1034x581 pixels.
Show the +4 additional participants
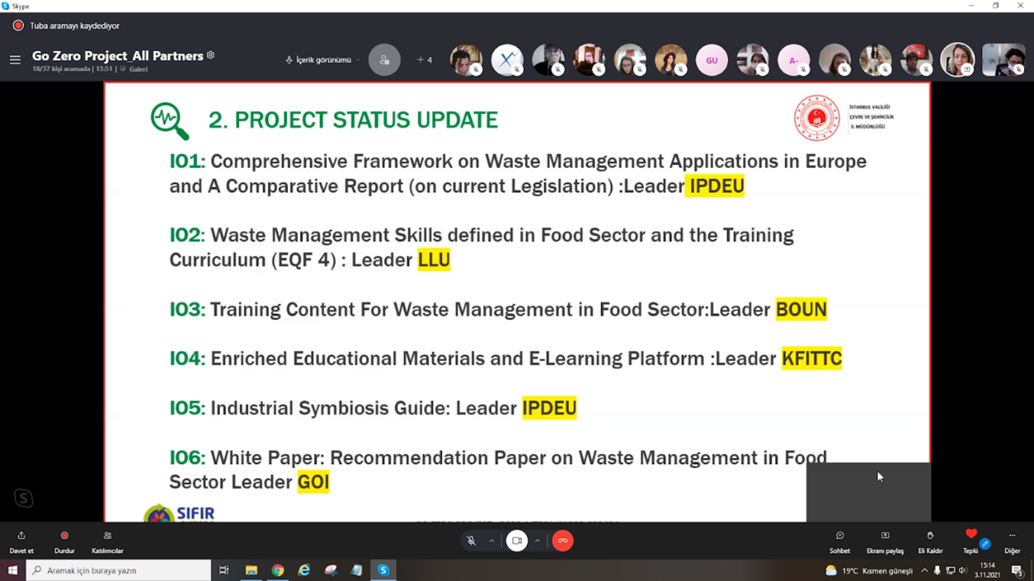tap(424, 60)
